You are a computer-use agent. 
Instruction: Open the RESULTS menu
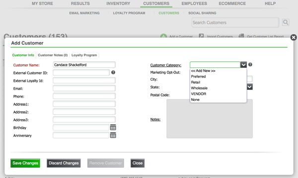tap(80, 3)
